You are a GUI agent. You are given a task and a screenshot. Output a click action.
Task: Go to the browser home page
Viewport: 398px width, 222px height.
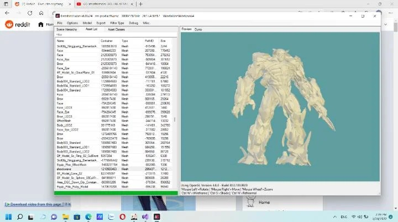(x=41, y=13)
